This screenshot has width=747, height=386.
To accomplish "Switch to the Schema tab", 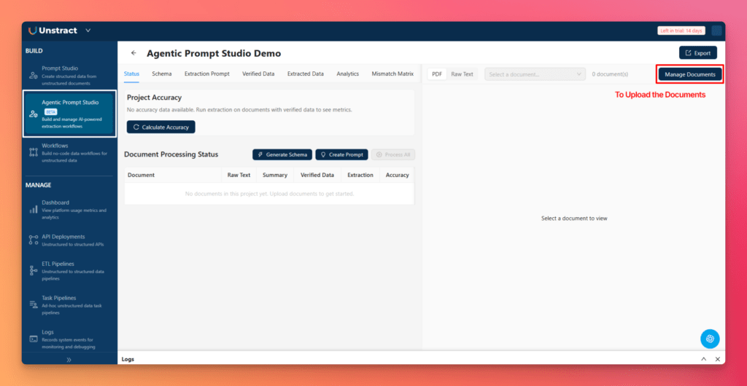I will (162, 74).
